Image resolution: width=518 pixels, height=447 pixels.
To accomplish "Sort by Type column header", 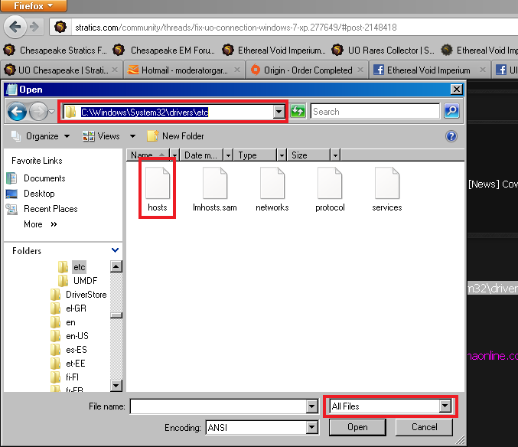I will tap(256, 155).
